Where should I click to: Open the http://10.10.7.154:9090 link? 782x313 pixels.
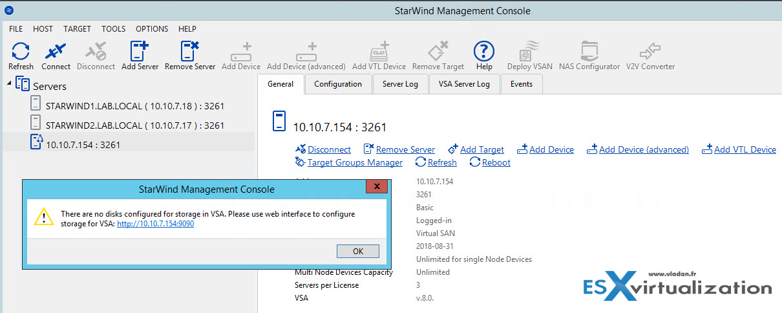(x=155, y=224)
